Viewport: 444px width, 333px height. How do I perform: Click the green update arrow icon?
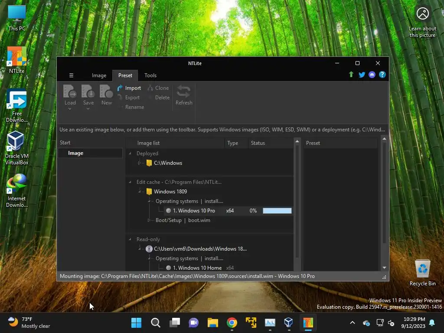tap(351, 75)
